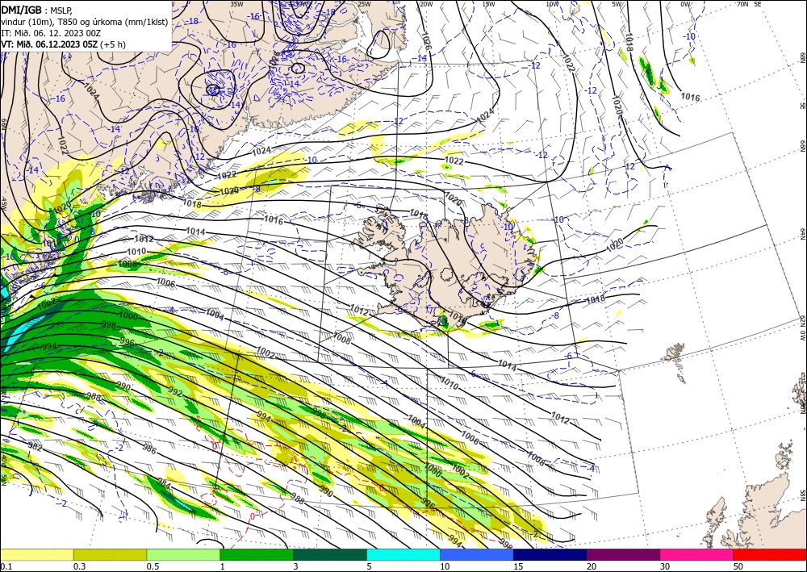Choose the purple 20–30 legend color block
Image resolution: width=807 pixels, height=572 pixels.
coord(623,554)
